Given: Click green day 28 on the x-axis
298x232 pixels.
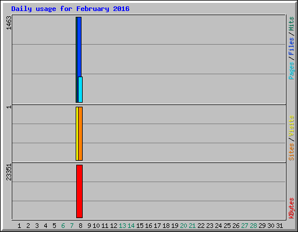Looking at the screenshot, I should point(253,226).
